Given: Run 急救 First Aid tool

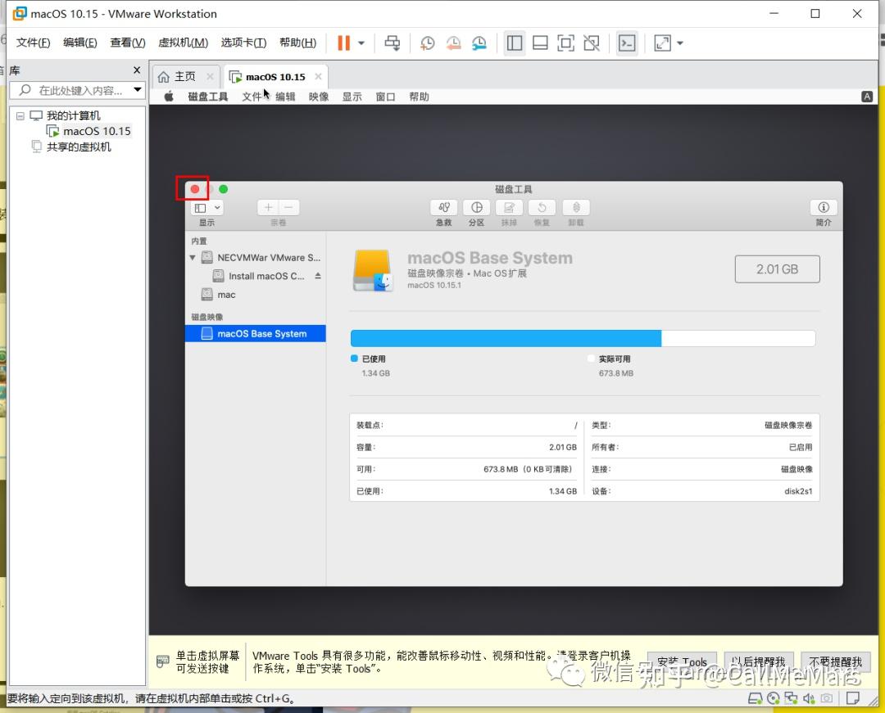Looking at the screenshot, I should 443,207.
